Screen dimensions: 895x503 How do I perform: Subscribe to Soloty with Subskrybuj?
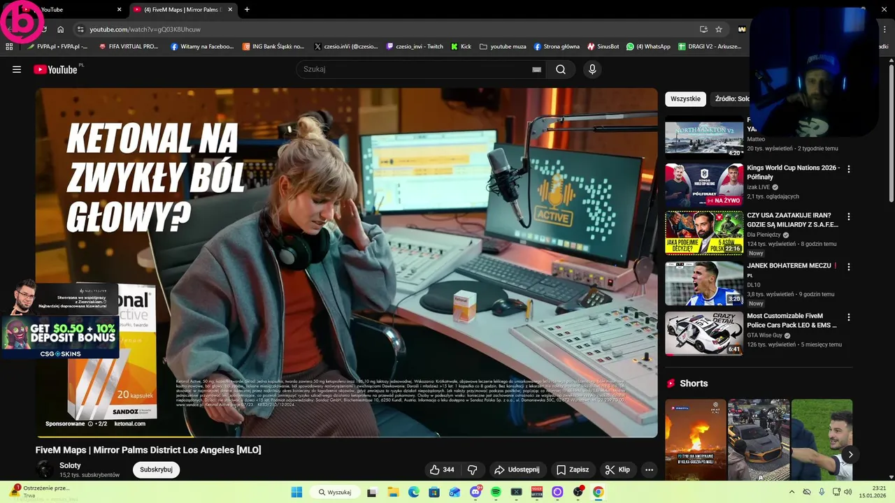[156, 469]
